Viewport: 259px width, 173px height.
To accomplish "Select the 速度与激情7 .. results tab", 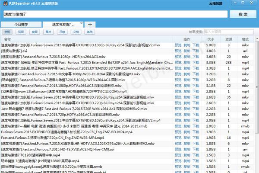I will coord(63,25).
